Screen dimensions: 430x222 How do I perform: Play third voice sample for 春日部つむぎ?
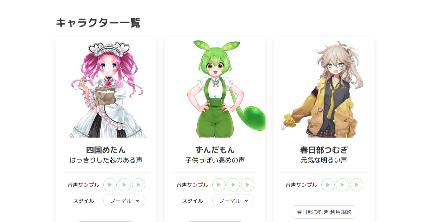point(357,185)
